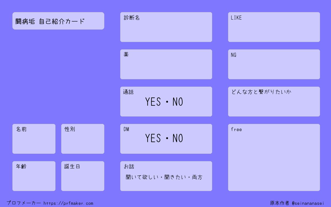Select the どんな方と繋がりたいか box
This screenshot has width=331, height=207.
pos(274,102)
